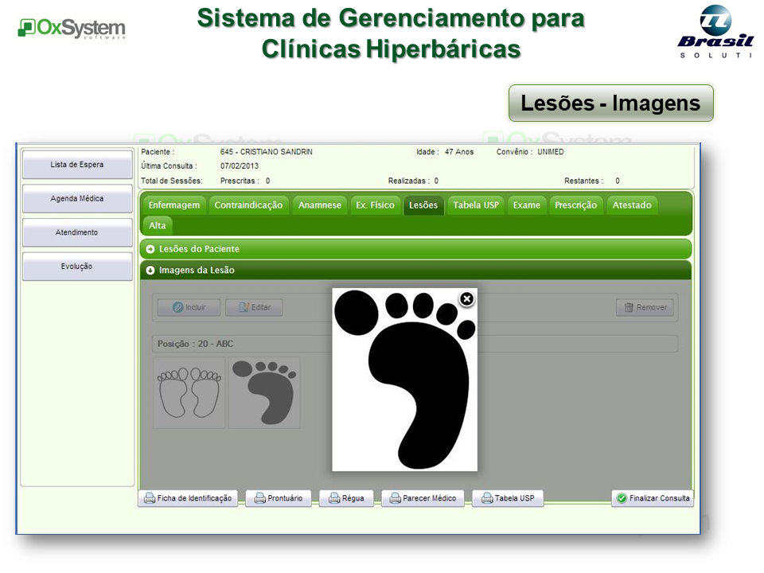764x573 pixels.
Task: Go to the Alta tab
Action: 156,226
